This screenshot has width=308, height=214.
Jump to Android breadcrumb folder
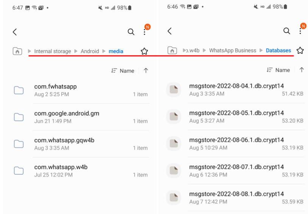[x=90, y=51]
